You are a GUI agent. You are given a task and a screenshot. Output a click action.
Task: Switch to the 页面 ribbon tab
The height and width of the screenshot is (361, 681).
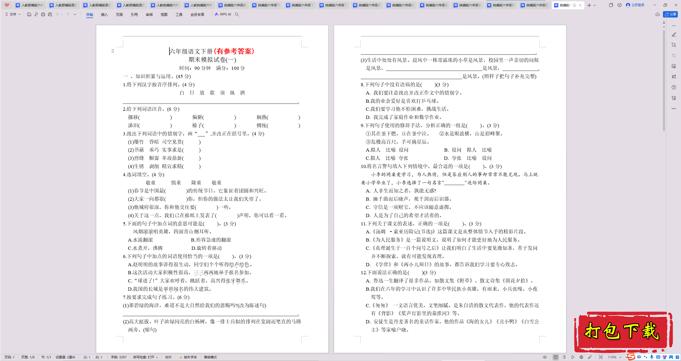119,15
